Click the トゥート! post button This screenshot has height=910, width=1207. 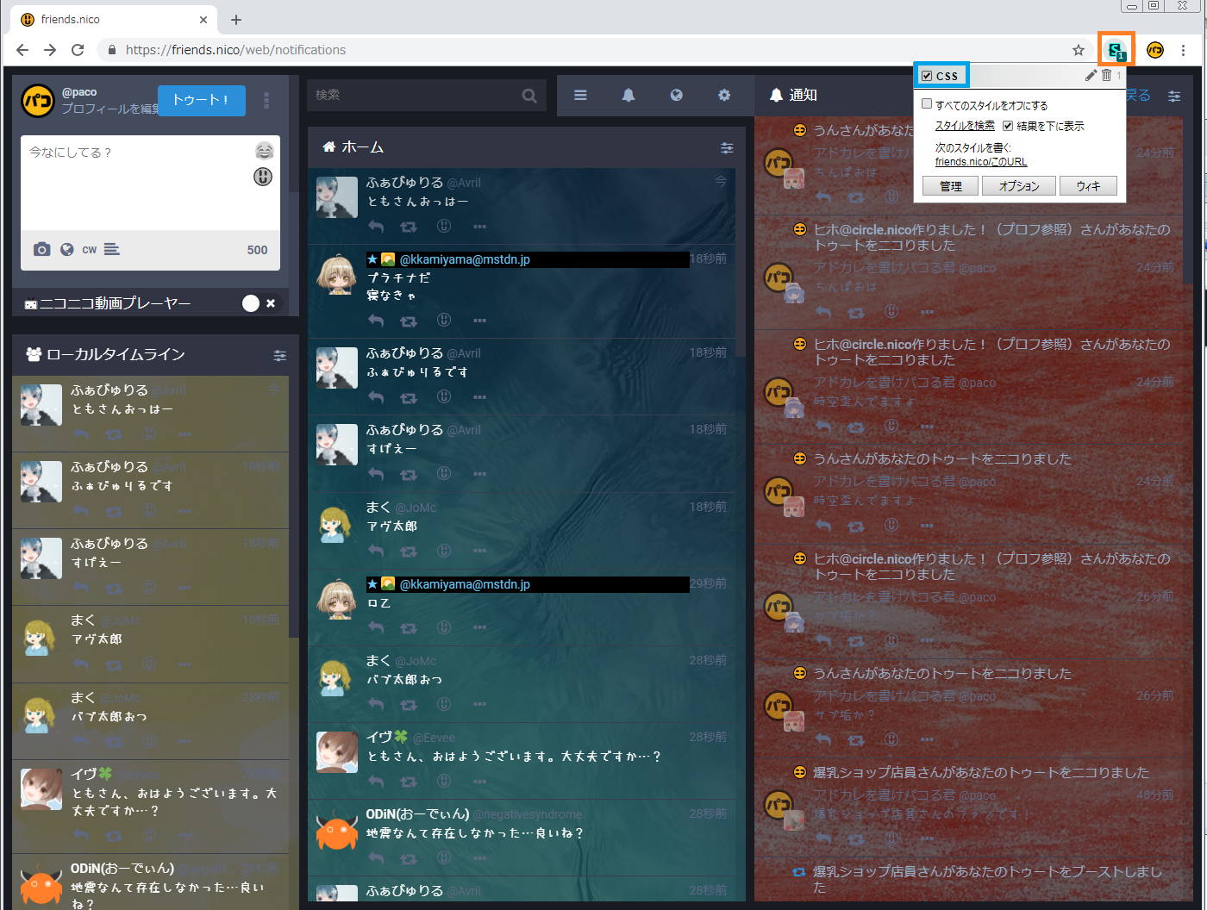pyautogui.click(x=202, y=100)
